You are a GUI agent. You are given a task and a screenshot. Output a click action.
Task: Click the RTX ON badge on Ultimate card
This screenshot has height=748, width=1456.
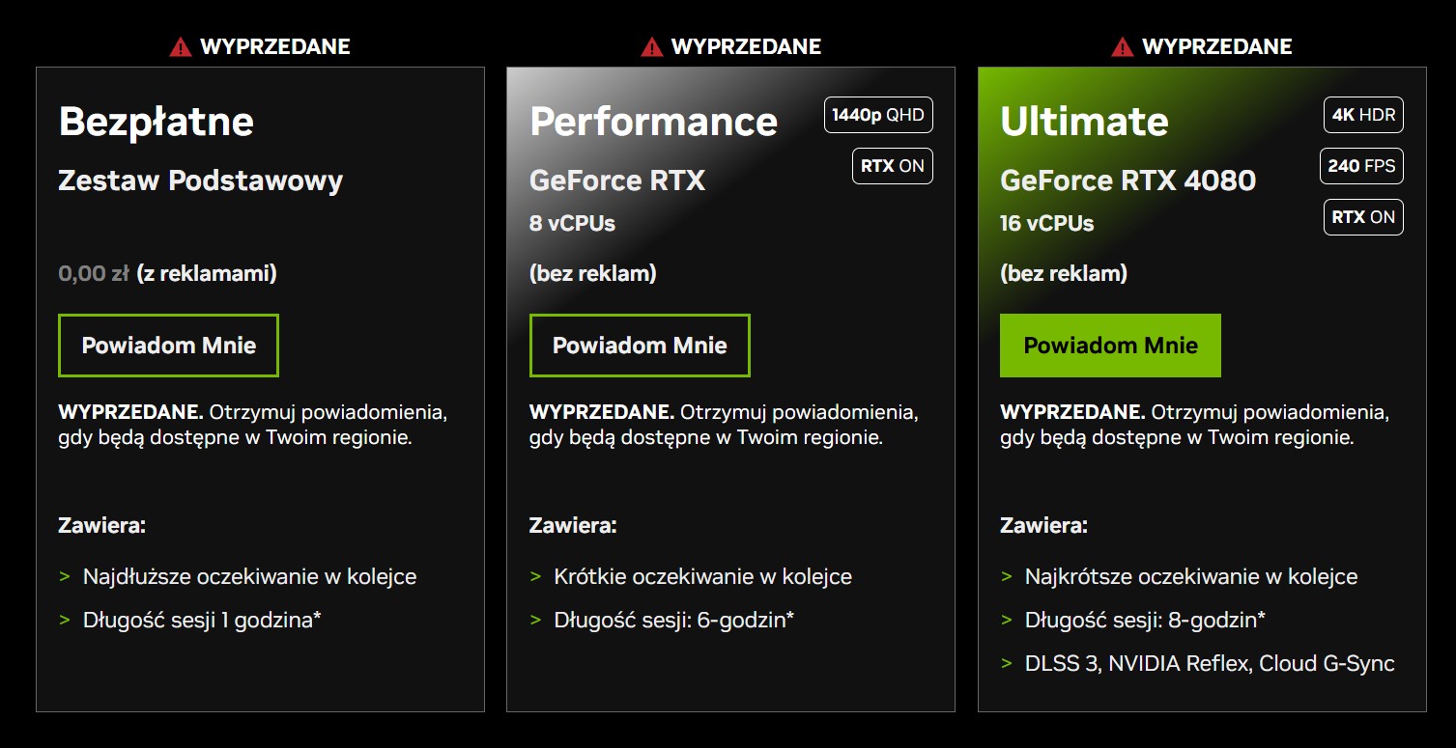pos(1362,216)
